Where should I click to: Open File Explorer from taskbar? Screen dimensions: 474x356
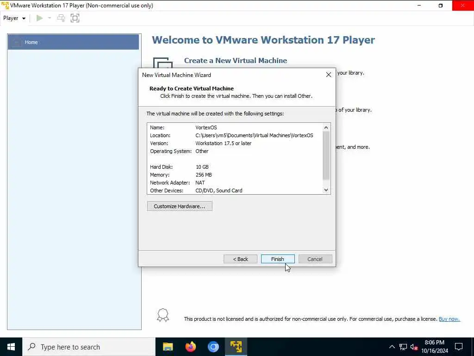click(x=168, y=347)
